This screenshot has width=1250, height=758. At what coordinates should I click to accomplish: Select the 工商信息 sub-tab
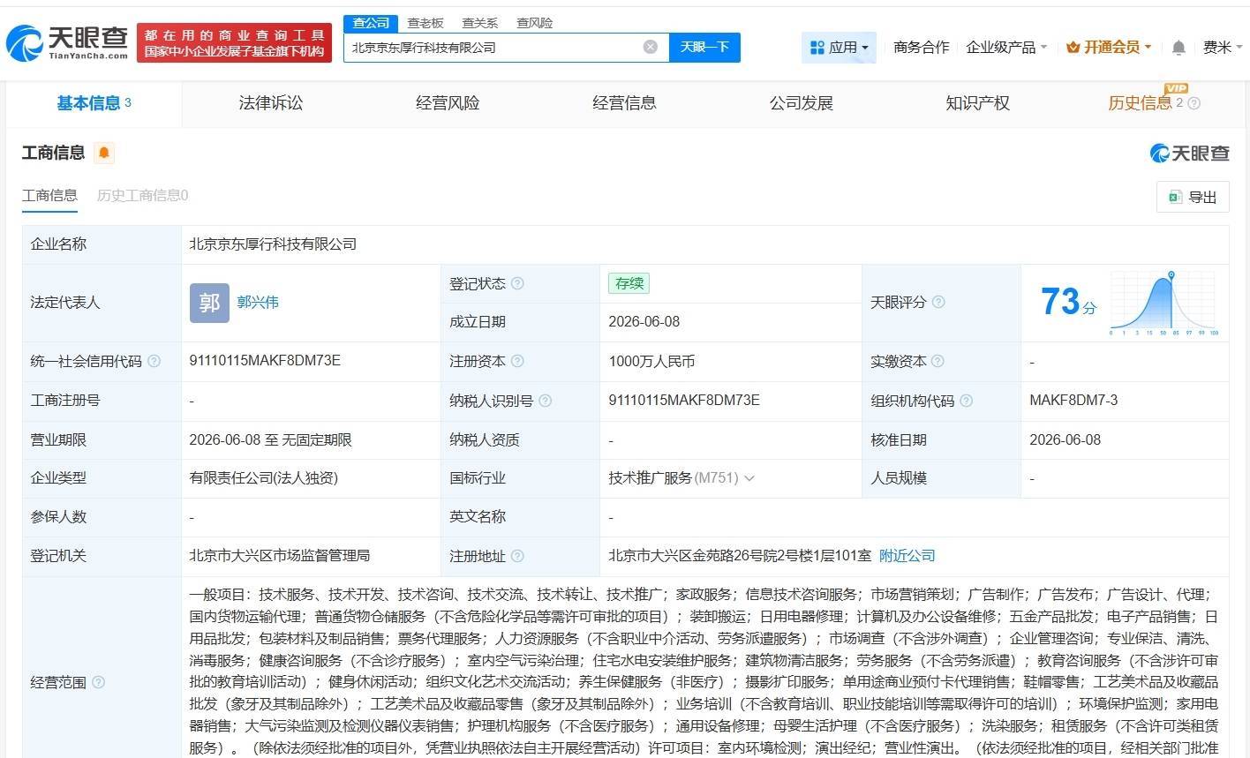pos(49,195)
